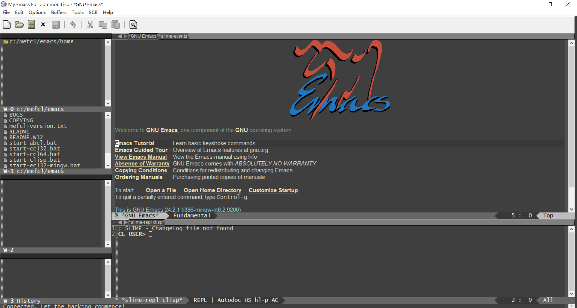Click the Ordering Manuals link
Viewport: 577px width, 308px height.
coord(139,177)
